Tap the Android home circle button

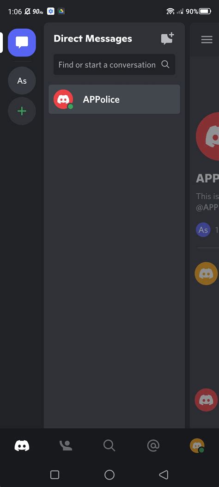(109, 475)
